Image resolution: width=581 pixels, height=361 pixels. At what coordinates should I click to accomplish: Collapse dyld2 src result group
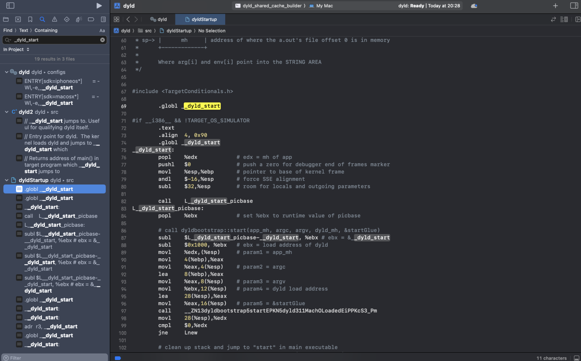tap(6, 112)
